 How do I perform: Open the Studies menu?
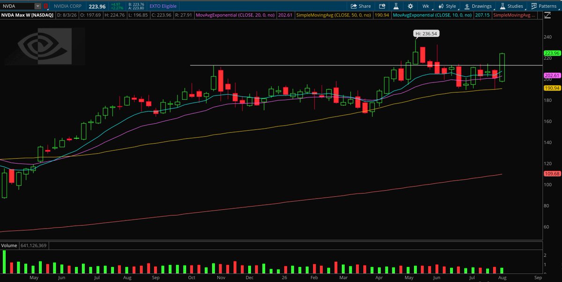pyautogui.click(x=511, y=6)
